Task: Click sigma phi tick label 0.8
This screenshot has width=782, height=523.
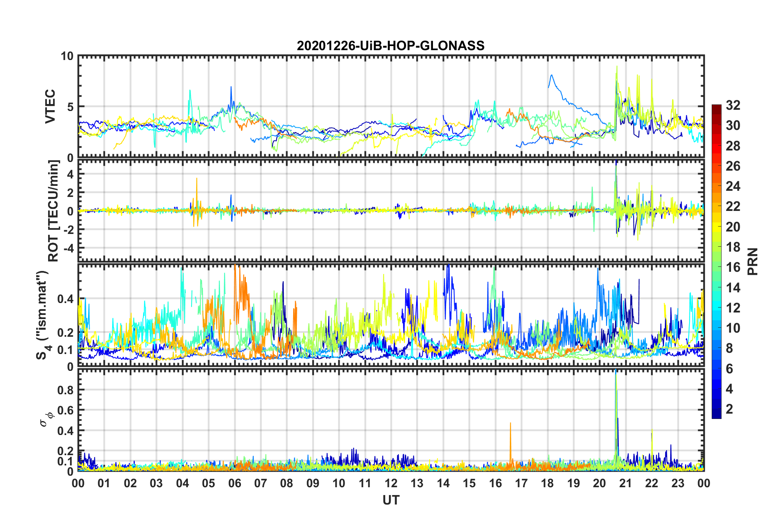Action: pos(66,390)
